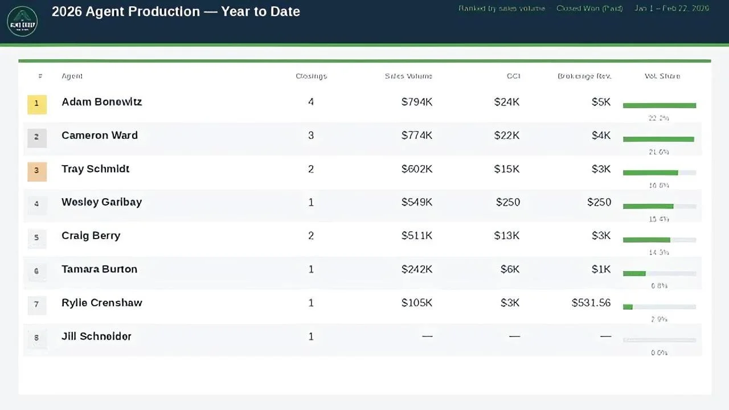Click the rank 5 badge

[37, 238]
